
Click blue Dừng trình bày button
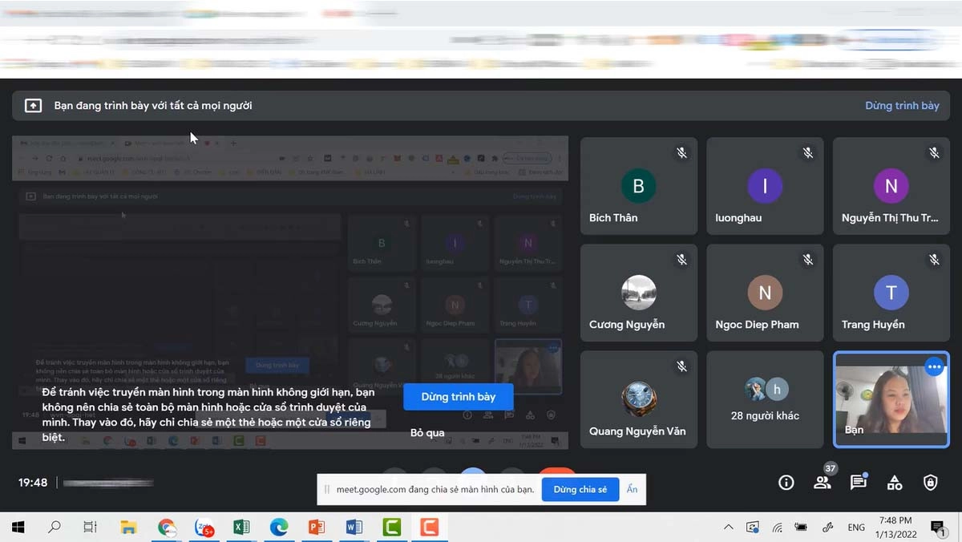(458, 397)
